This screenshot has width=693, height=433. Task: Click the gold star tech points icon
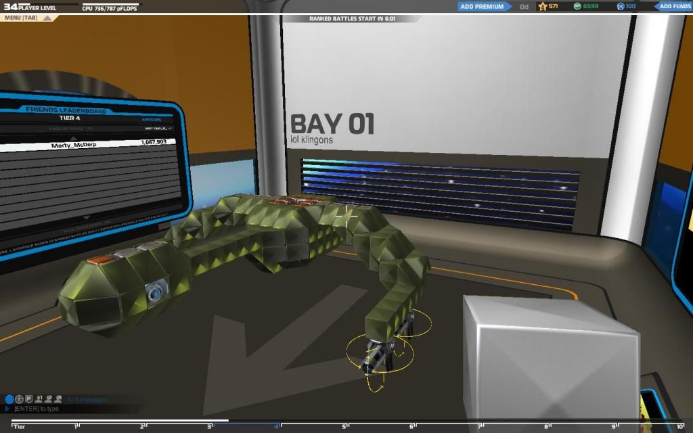tap(543, 6)
